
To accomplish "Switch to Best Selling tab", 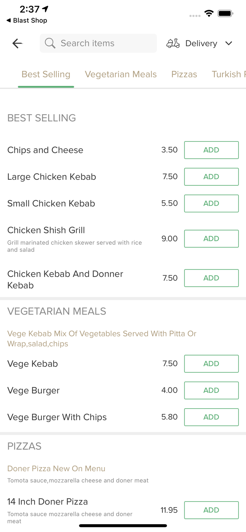I will point(46,74).
